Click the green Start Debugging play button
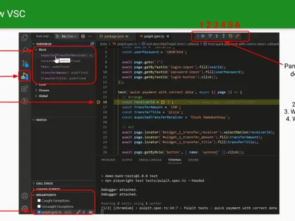This screenshot has width=295, height=221. pos(58,36)
